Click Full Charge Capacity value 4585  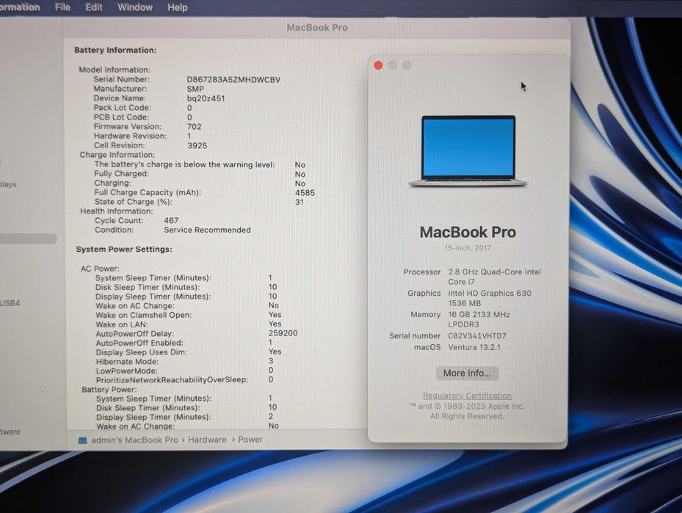tap(305, 192)
